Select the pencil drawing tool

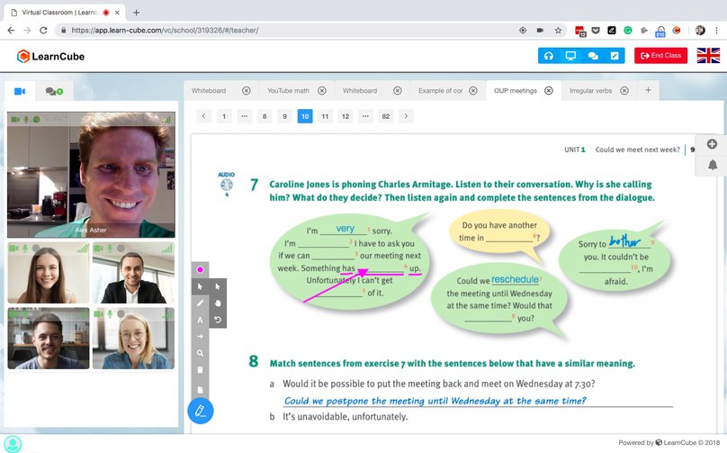point(200,303)
